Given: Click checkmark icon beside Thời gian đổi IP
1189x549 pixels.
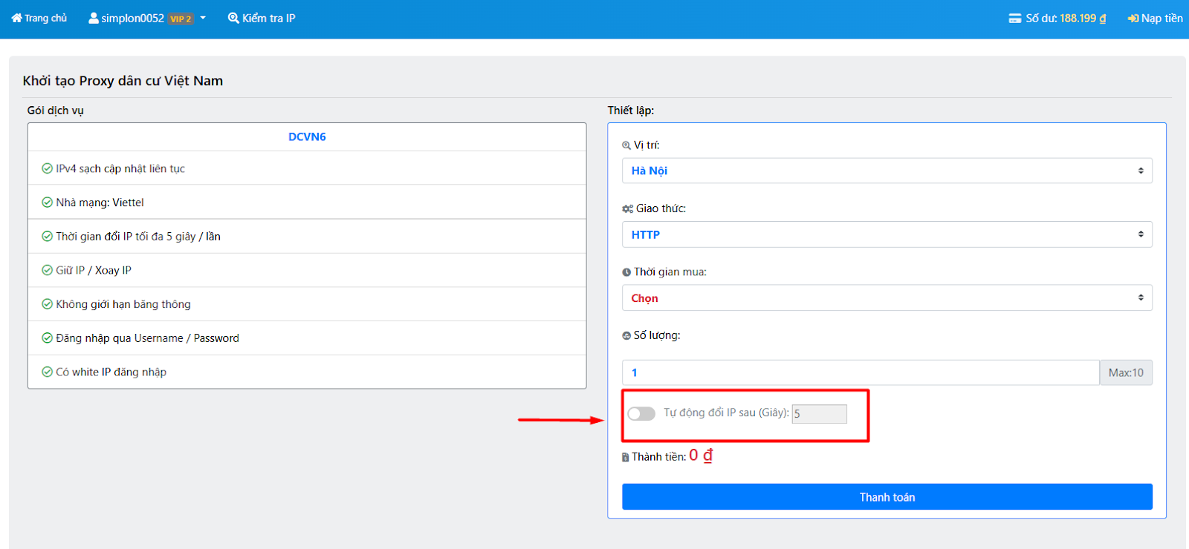Looking at the screenshot, I should point(47,237).
